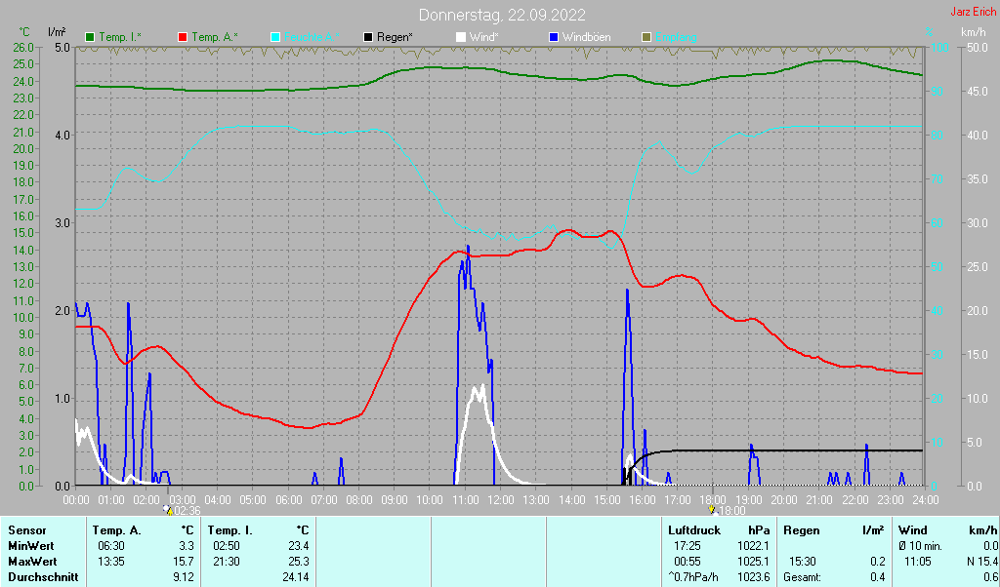The width and height of the screenshot is (1000, 587).
Task: Click the chart title 'Donnerstag, 22.09.2022'
Action: (x=502, y=15)
